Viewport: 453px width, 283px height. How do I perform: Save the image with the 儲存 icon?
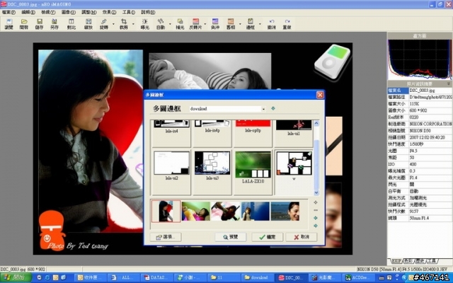40,24
